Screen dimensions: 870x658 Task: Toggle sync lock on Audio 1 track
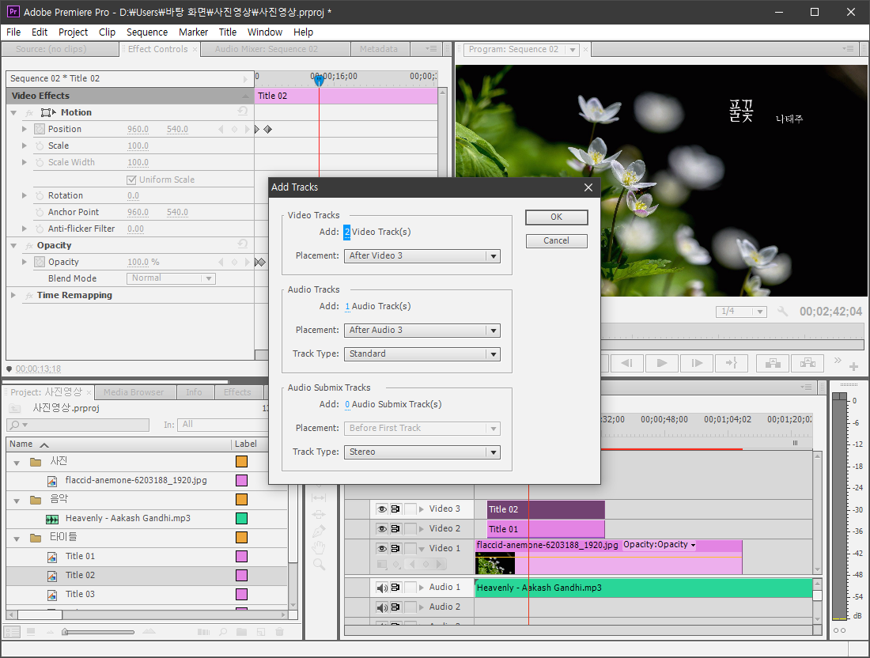pyautogui.click(x=395, y=588)
